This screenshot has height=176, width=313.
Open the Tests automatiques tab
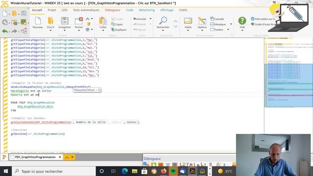click(86, 10)
